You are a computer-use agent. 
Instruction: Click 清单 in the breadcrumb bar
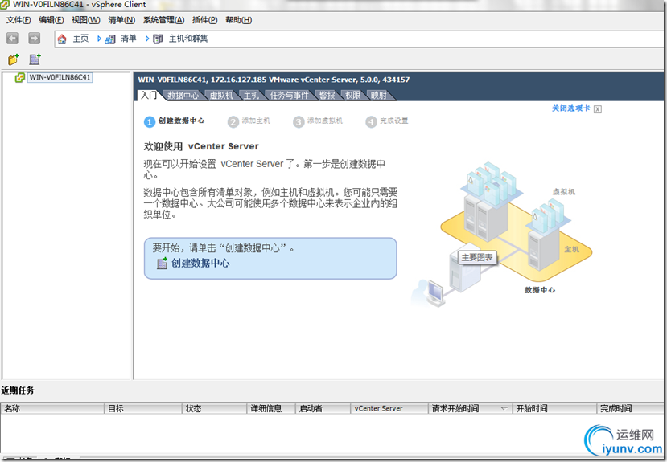pyautogui.click(x=129, y=39)
